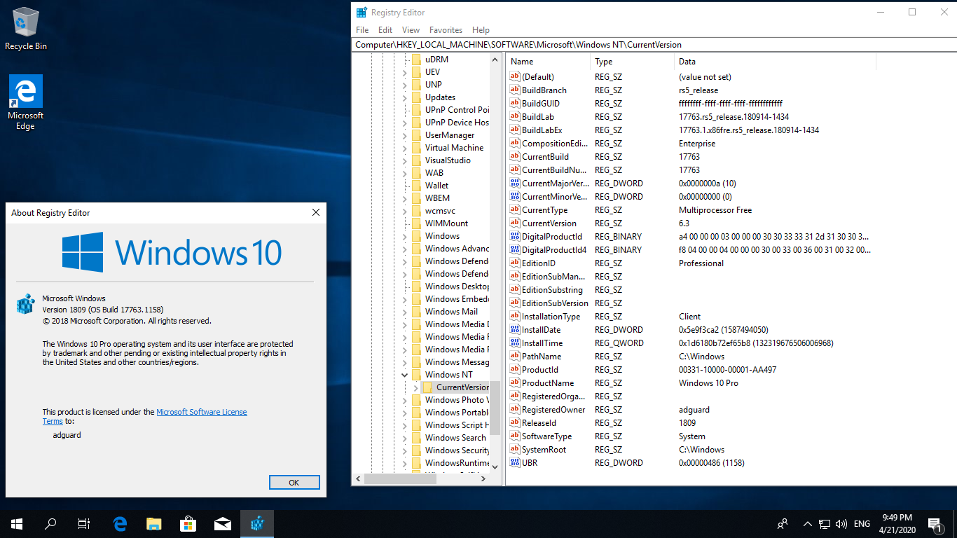Image resolution: width=957 pixels, height=538 pixels.
Task: Select the UserManager key
Action: 449,135
